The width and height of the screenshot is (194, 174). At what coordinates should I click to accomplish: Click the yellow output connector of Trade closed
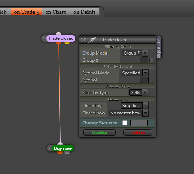pos(67,43)
